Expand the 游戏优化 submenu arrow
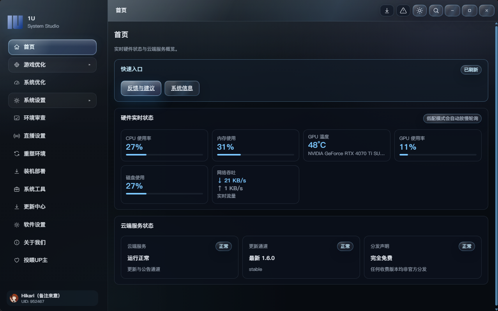 tap(89, 65)
